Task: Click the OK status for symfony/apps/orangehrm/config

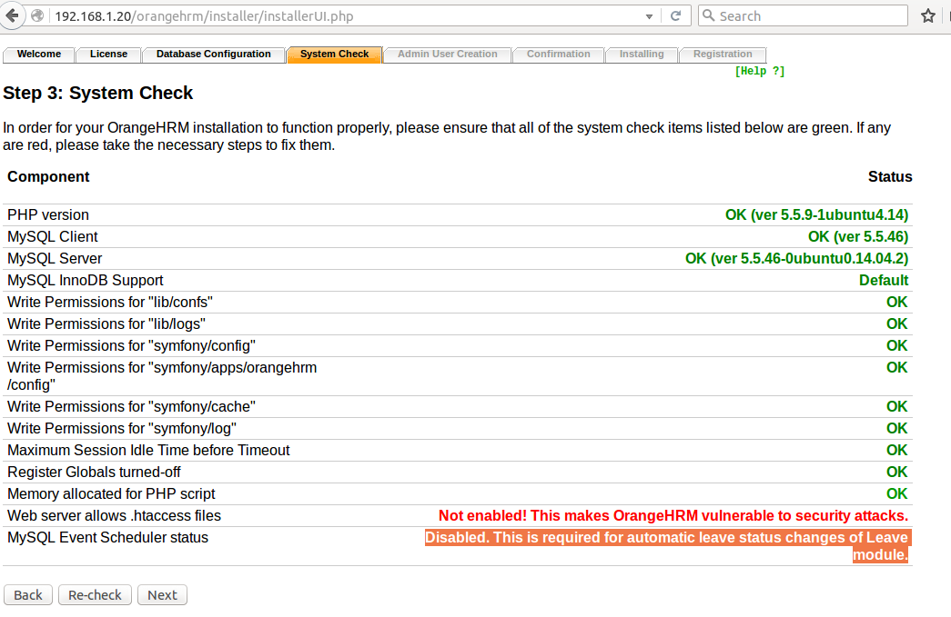Action: click(897, 367)
